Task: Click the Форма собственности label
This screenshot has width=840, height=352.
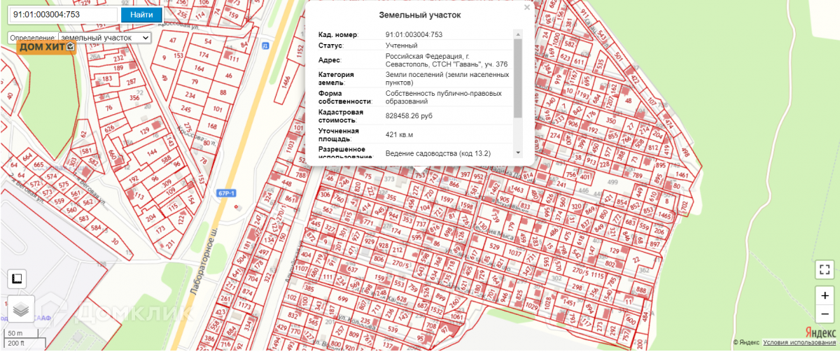Action: coord(344,97)
